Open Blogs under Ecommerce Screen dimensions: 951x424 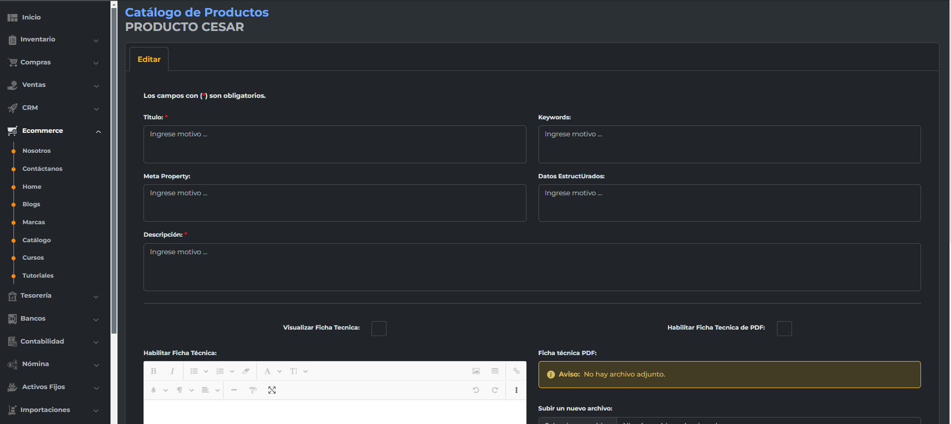click(31, 204)
